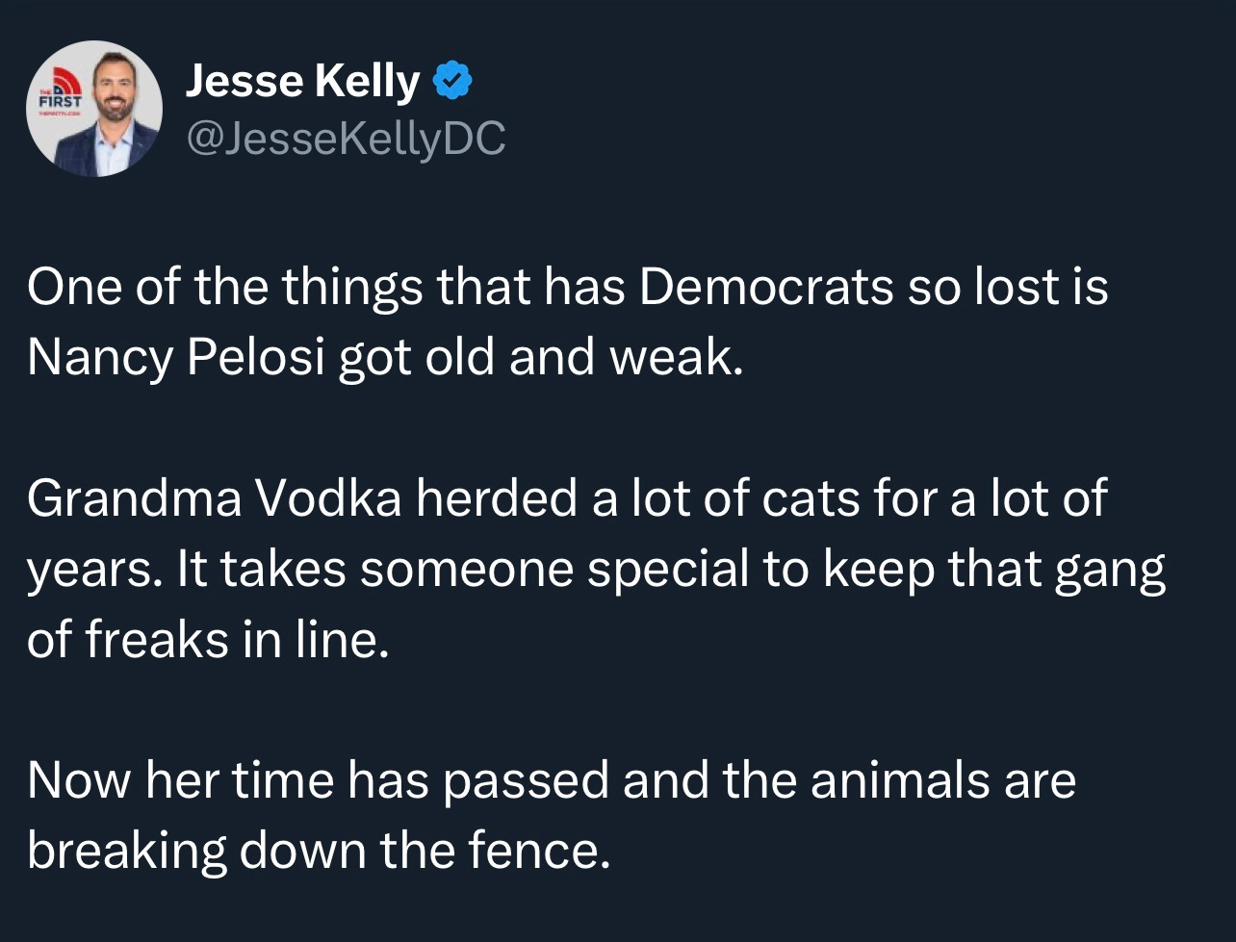Click the word "Democrats" in the tweet
1236x942 pixels.
pyautogui.click(x=765, y=289)
